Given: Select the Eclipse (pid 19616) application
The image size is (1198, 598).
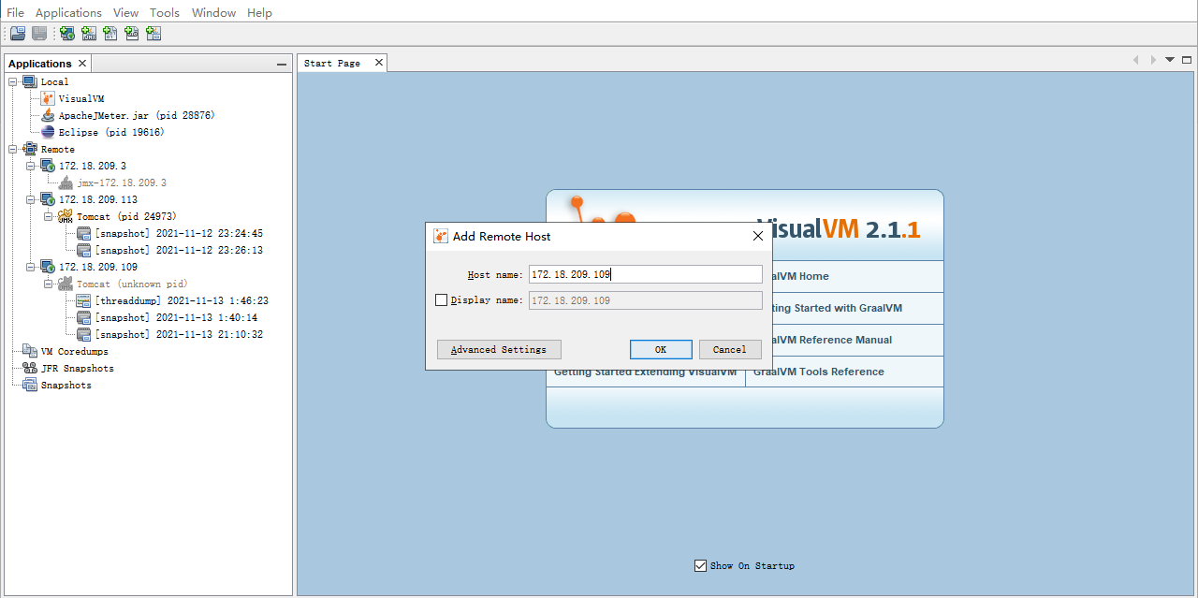Looking at the screenshot, I should (110, 132).
